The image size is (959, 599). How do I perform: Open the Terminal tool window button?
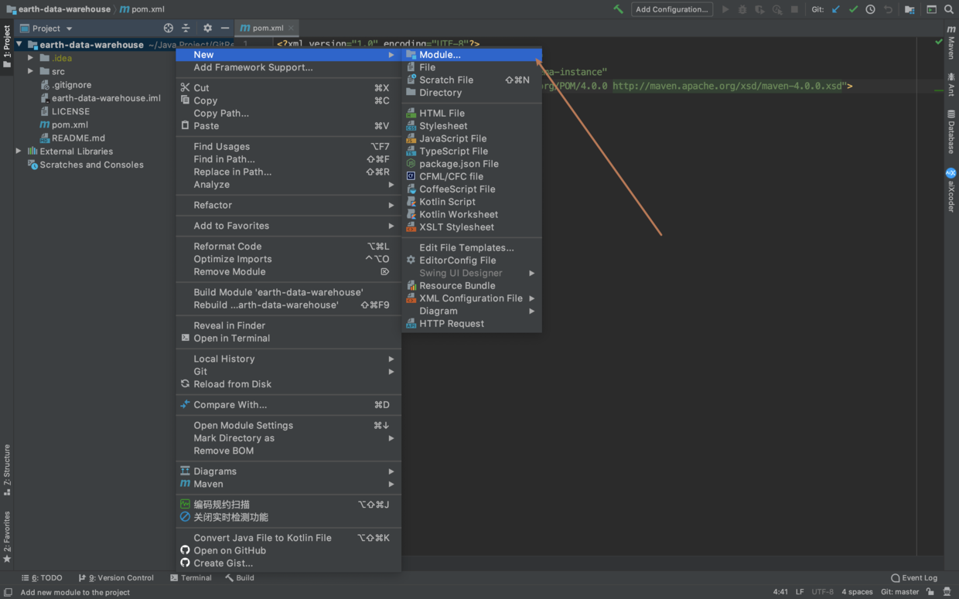191,577
